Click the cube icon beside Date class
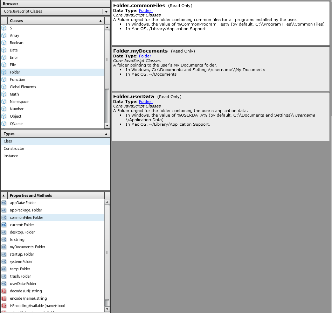This screenshot has height=313, width=332. tap(4, 50)
